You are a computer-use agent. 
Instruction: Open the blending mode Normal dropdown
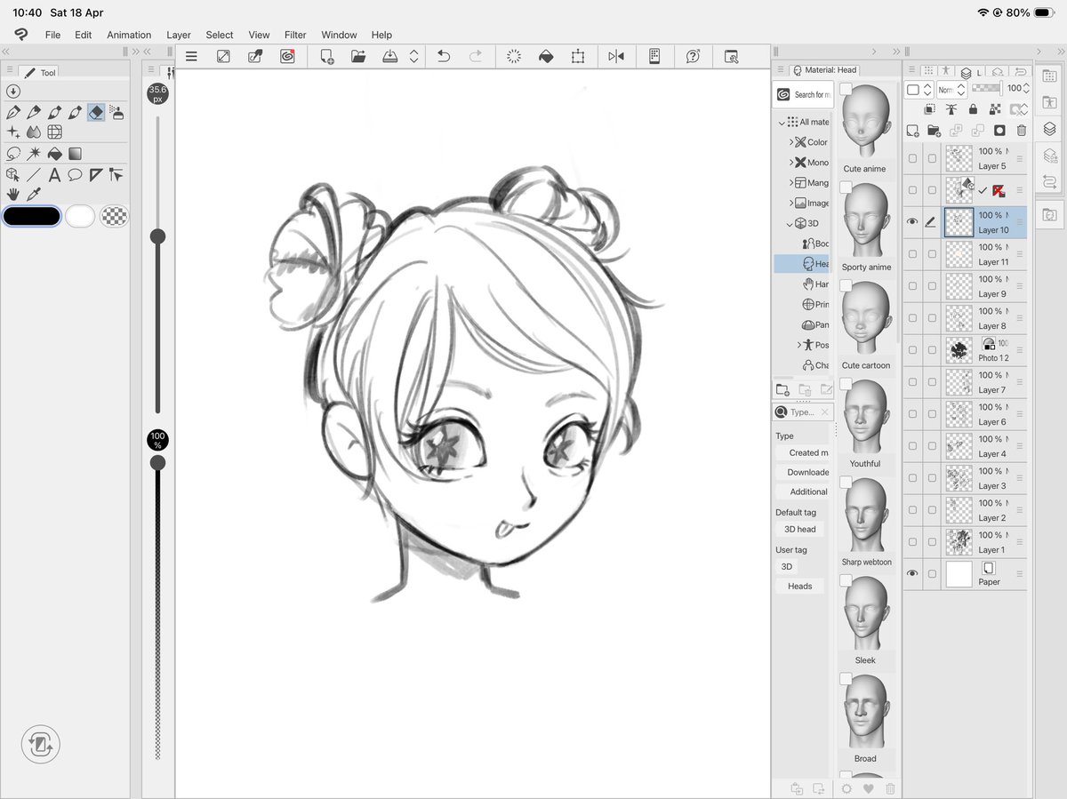(x=951, y=90)
